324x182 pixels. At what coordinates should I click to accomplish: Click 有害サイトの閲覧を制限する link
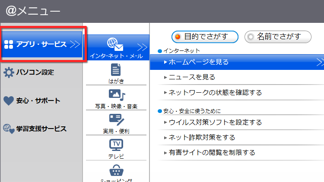point(212,153)
